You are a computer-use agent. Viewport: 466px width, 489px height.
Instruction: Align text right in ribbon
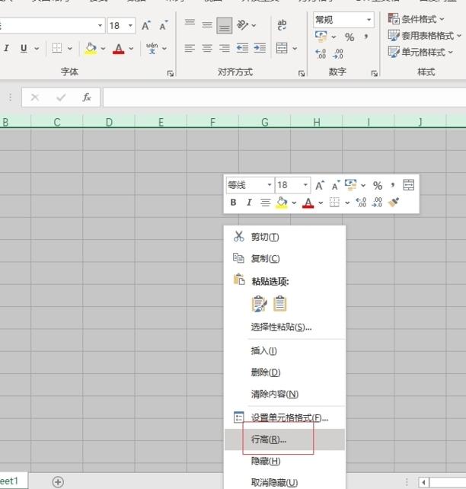[x=225, y=48]
